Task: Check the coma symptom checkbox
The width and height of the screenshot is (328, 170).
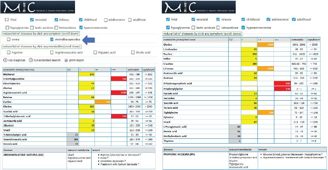Action: 8,39
